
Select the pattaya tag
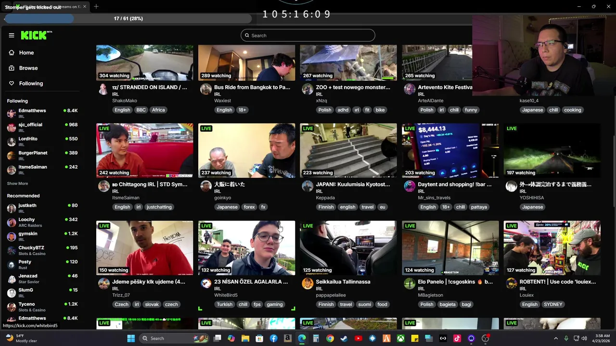tap(479, 207)
